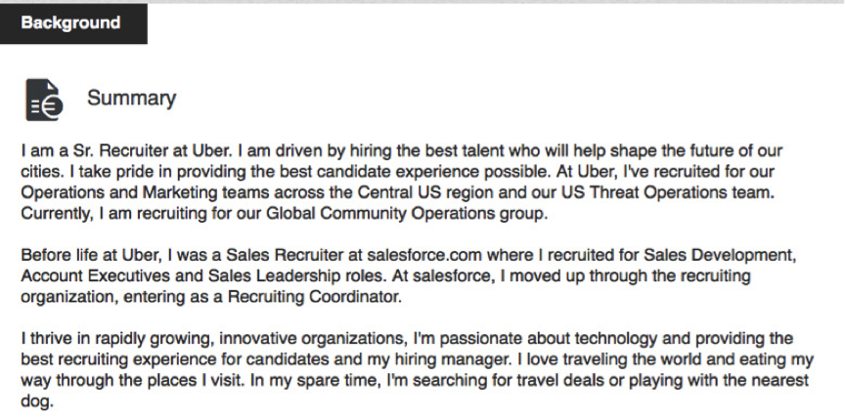Click the Summary document icon
Image resolution: width=845 pixels, height=419 pixels.
(x=44, y=100)
